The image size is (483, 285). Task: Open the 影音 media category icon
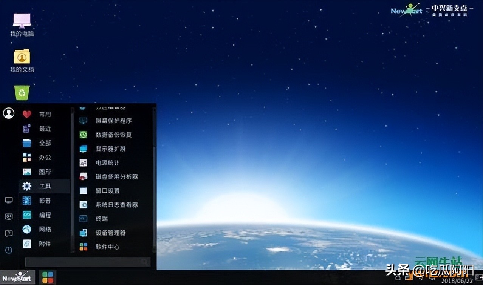tap(27, 201)
